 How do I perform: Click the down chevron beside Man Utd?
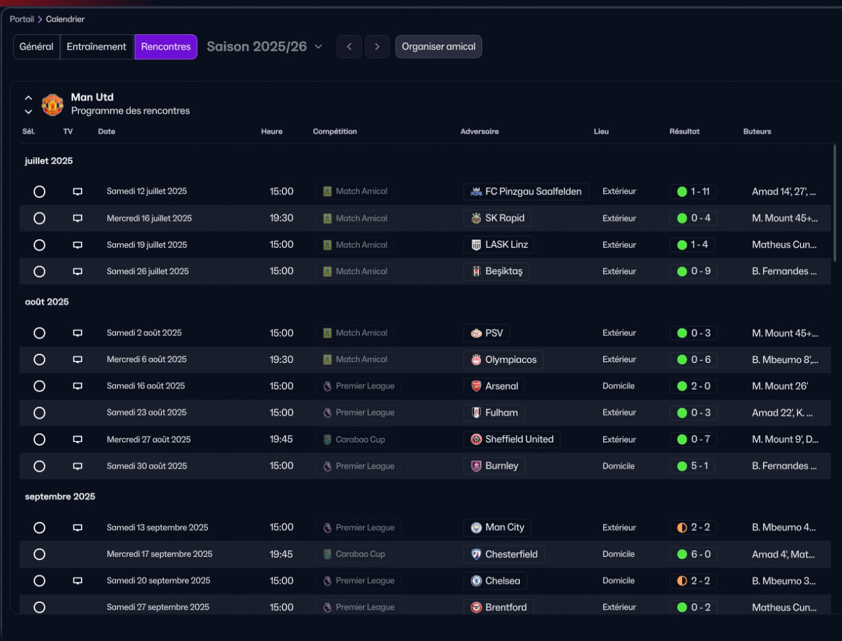pos(28,112)
